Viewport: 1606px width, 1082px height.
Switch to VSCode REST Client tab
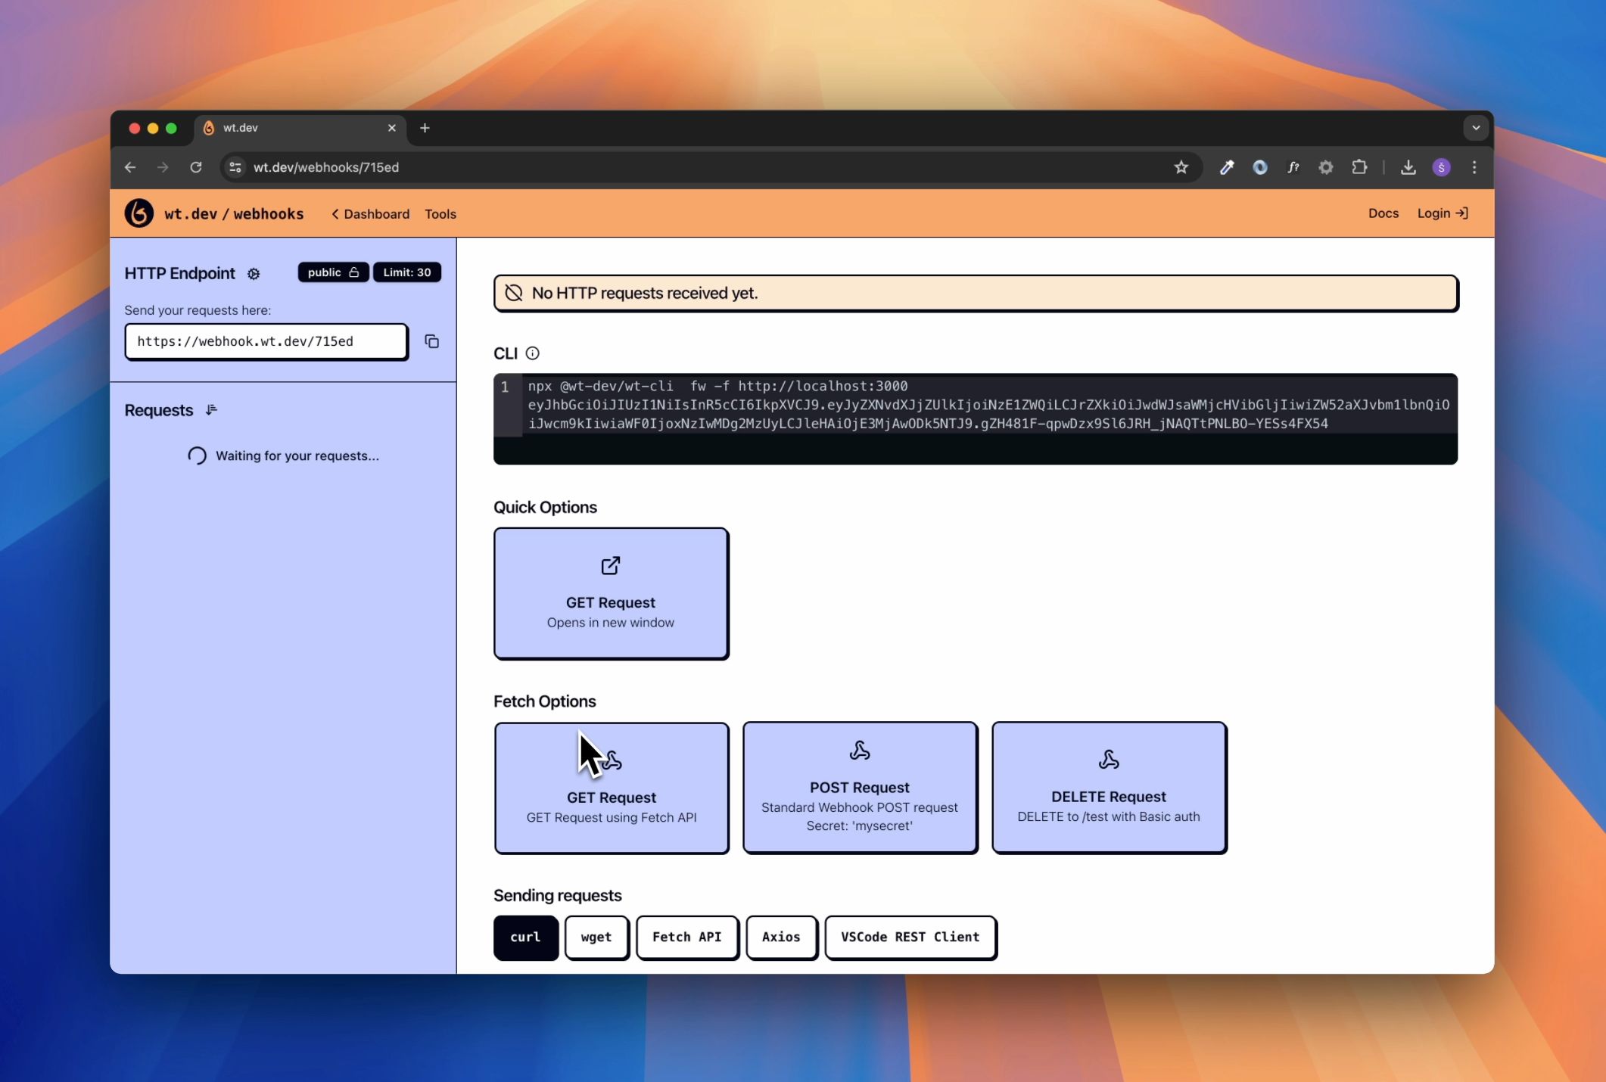(x=910, y=937)
